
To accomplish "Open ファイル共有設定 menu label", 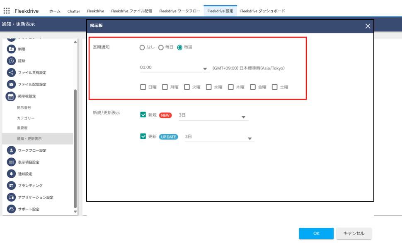I will (x=32, y=73).
